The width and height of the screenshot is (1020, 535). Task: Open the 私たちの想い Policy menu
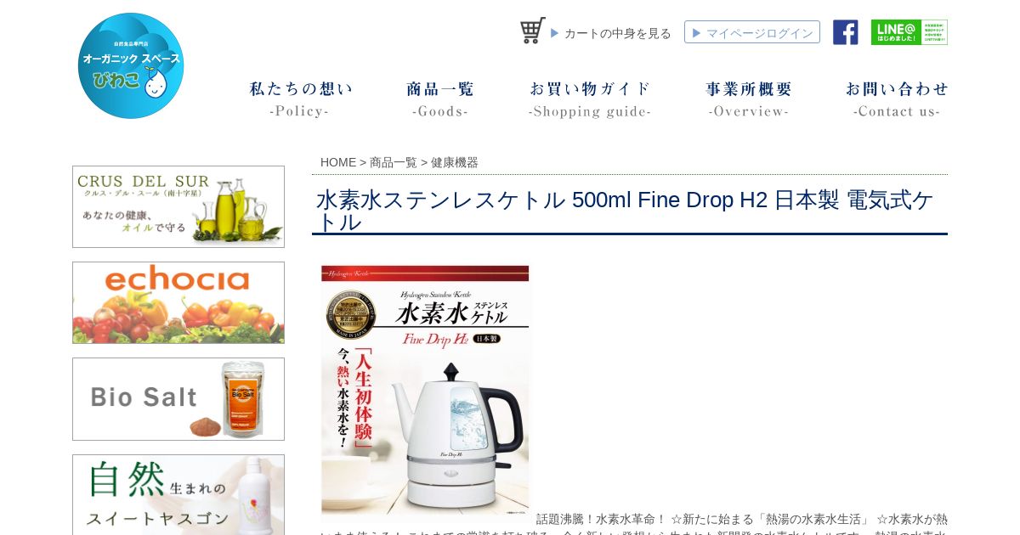coord(301,99)
